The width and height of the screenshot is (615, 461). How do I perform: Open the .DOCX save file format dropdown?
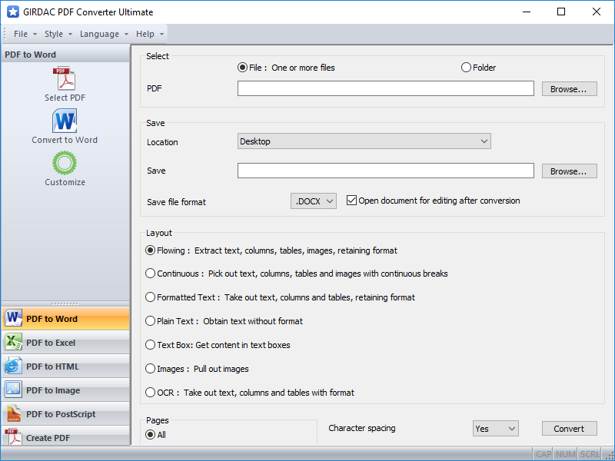314,201
